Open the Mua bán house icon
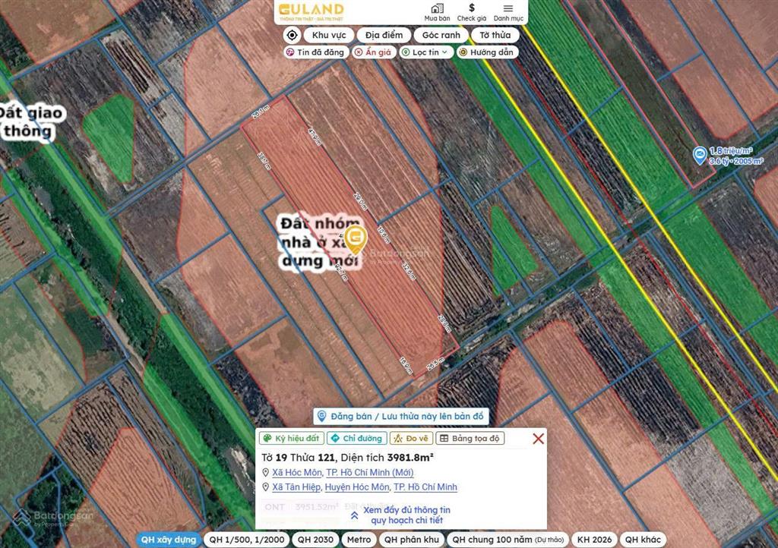Screen dimensions: 778x548 [x=437, y=12]
